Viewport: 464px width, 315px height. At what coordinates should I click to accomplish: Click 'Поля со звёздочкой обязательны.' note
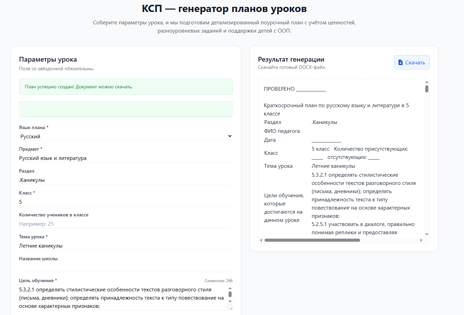(57, 69)
